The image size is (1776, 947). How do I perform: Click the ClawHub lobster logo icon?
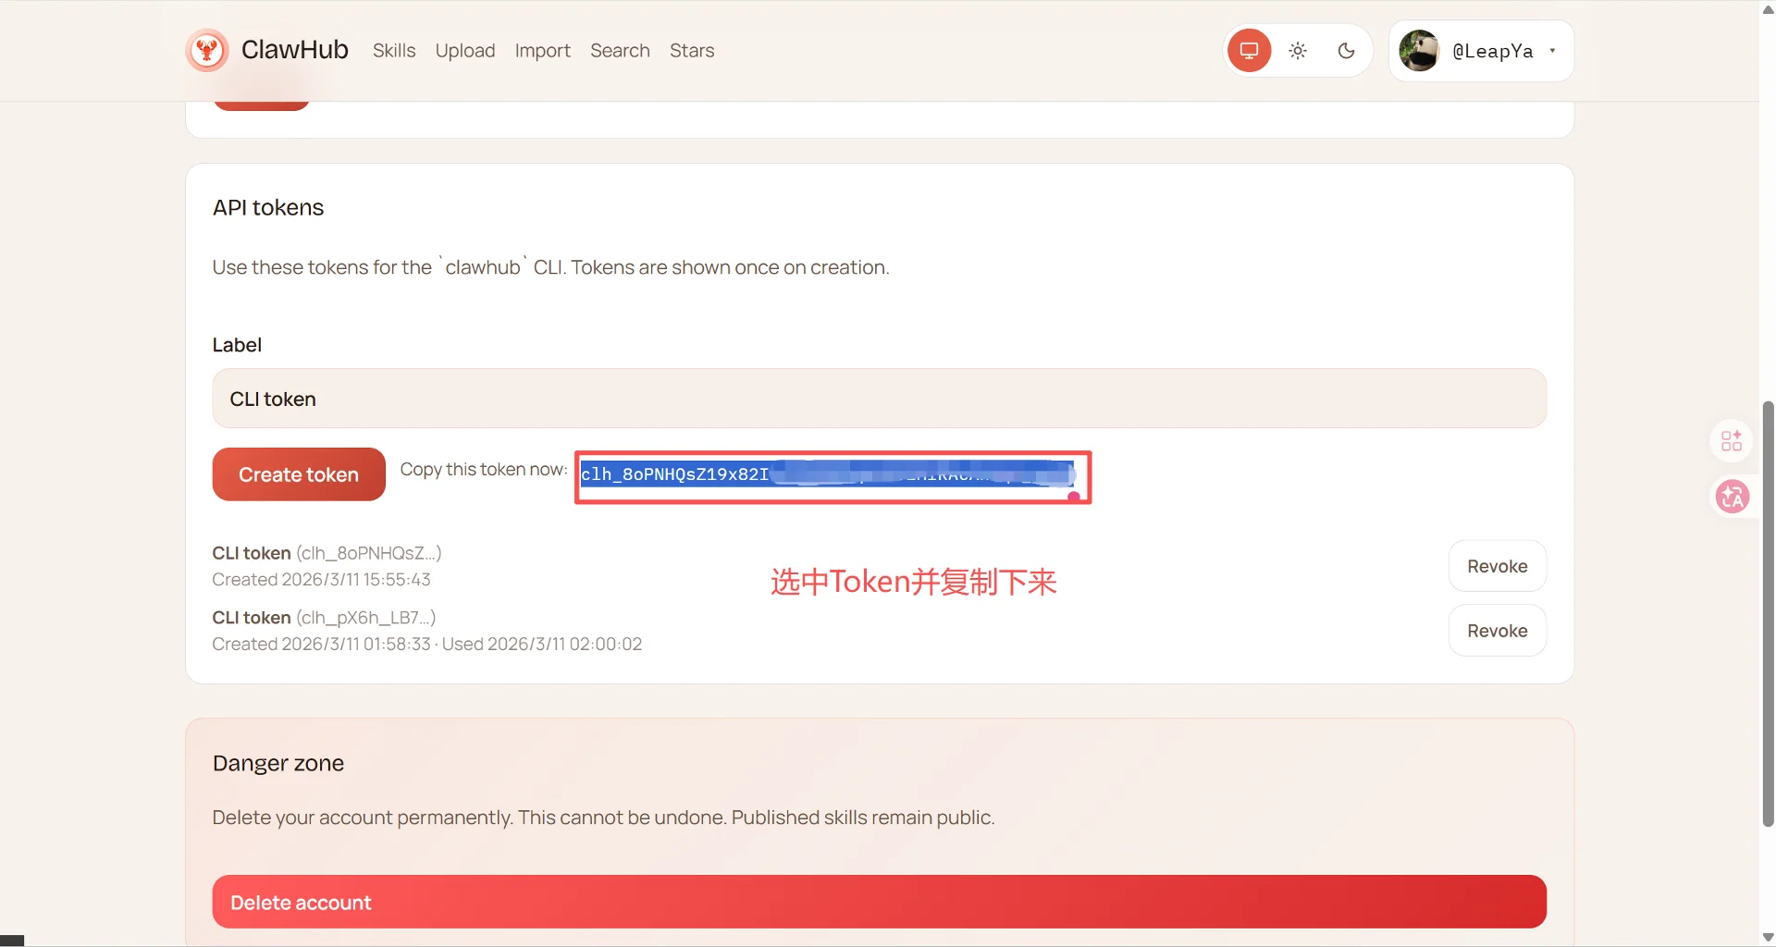tap(207, 50)
